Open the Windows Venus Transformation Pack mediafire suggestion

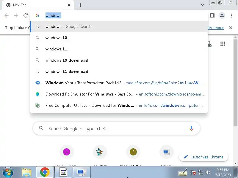(x=119, y=83)
